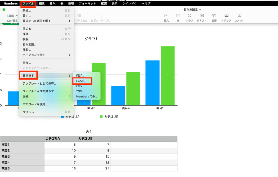Export as PDF... option
This screenshot has height=177, width=278.
[x=87, y=76]
